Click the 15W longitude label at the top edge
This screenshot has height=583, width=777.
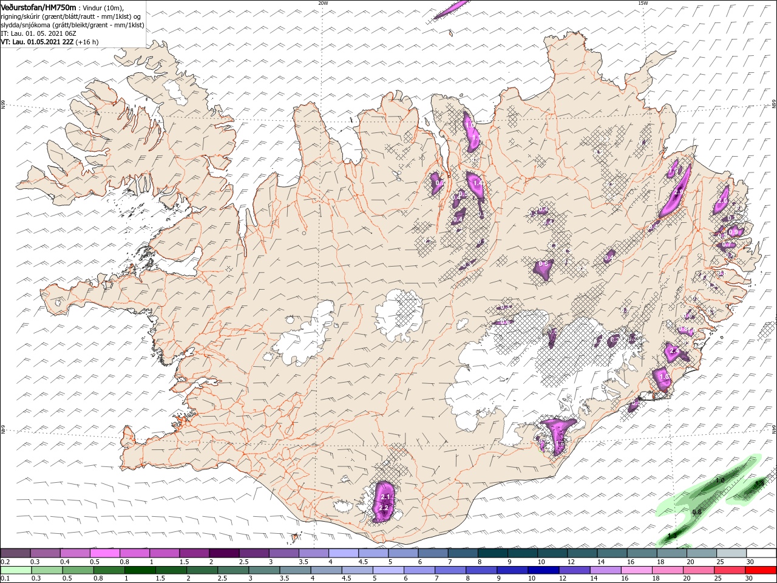pyautogui.click(x=643, y=3)
